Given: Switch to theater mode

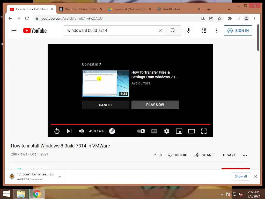Looking at the screenshot, I should [192, 131].
